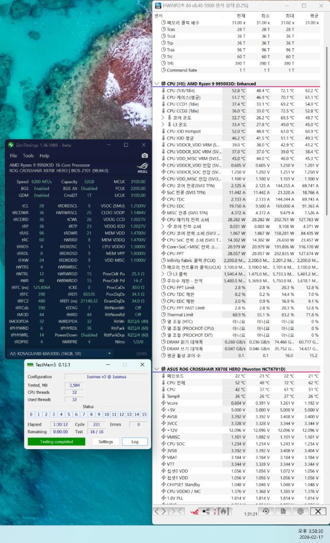Click the ROG logo in ZenTimings
Image resolution: width=330 pixels, height=543 pixels.
[143, 168]
